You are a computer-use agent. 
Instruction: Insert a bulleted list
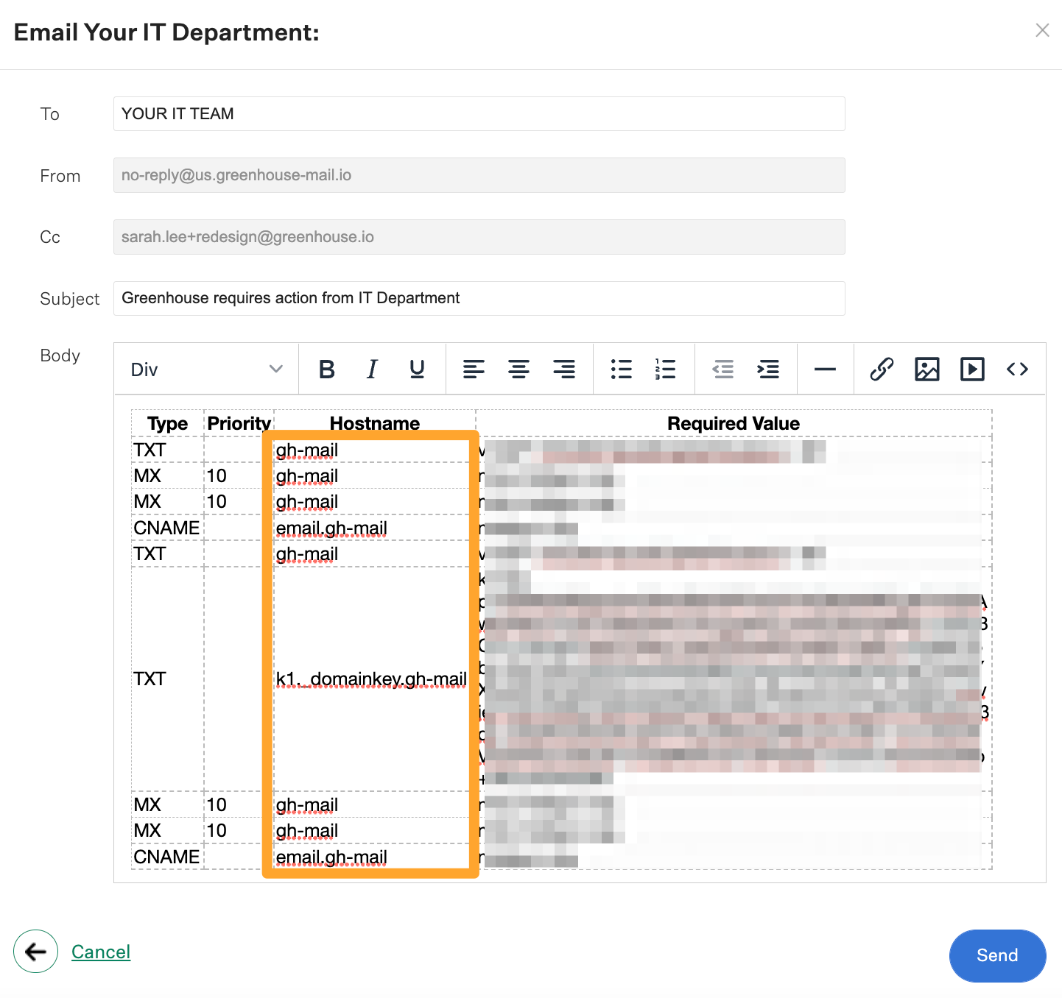[621, 369]
